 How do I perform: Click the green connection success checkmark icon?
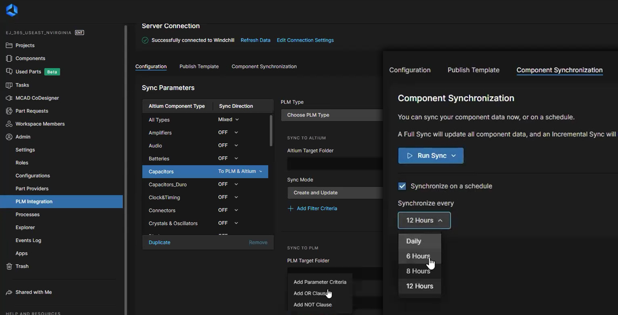pos(145,40)
